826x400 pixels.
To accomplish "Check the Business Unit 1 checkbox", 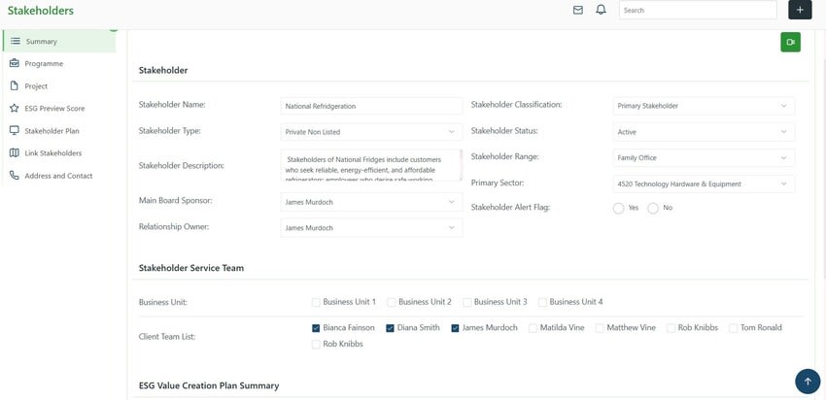I will [316, 302].
